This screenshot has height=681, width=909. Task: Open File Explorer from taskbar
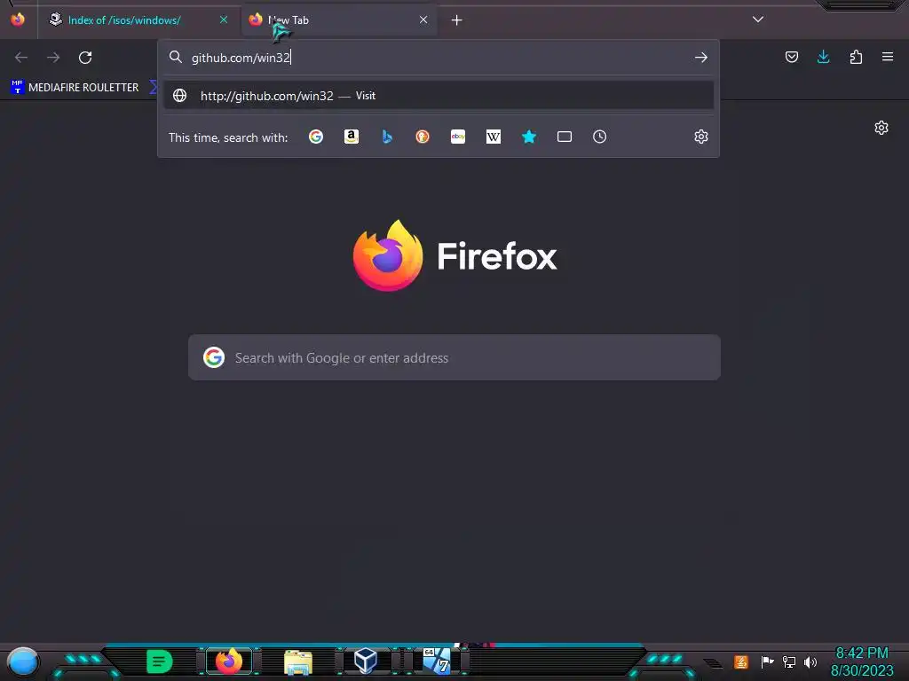298,662
